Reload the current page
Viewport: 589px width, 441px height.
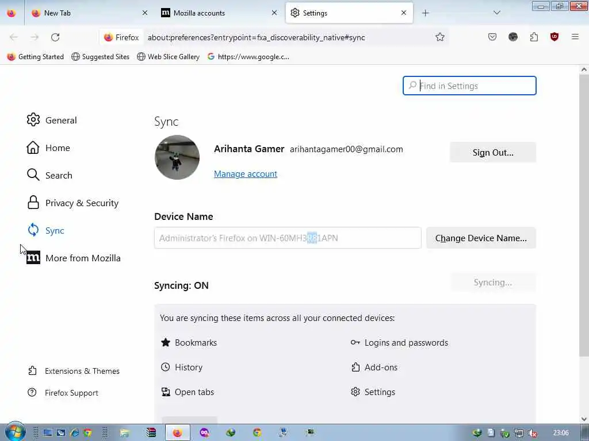(55, 37)
